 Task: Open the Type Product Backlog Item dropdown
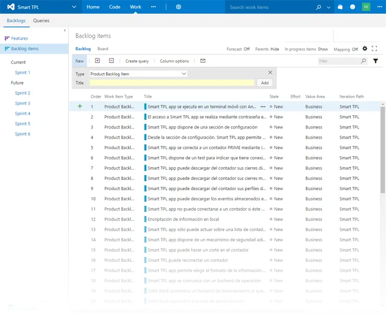138,74
